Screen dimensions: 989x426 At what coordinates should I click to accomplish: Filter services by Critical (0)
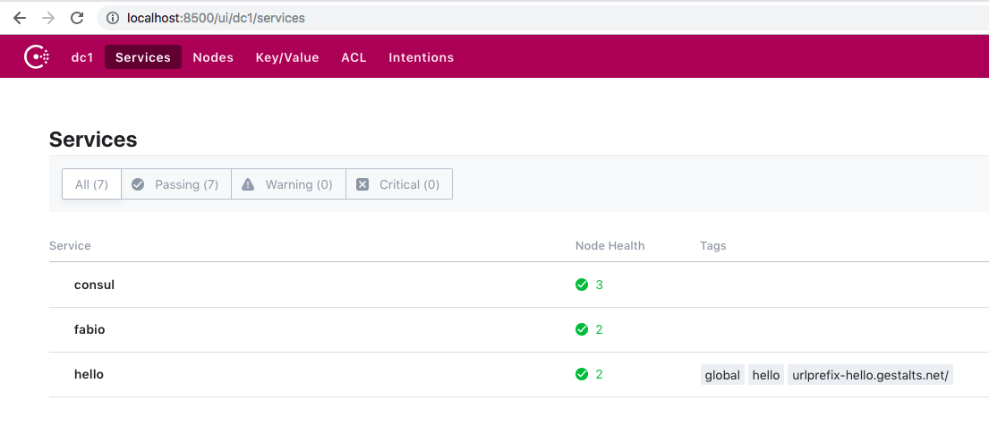[398, 184]
